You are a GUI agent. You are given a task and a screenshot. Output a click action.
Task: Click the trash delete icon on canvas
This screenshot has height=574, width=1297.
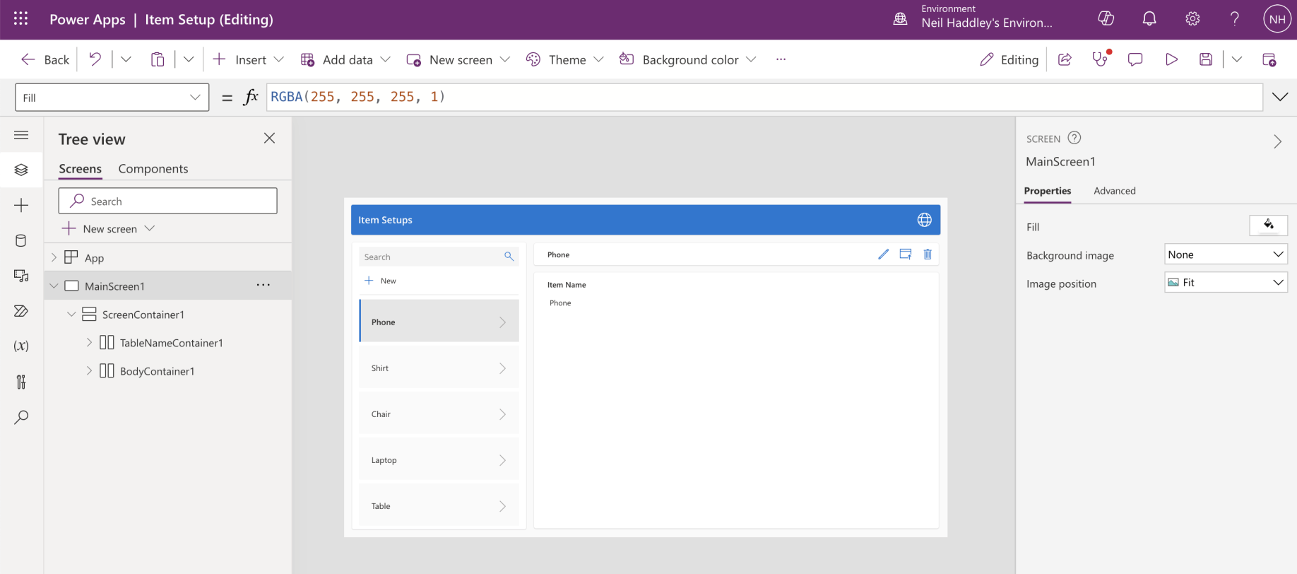(x=928, y=254)
